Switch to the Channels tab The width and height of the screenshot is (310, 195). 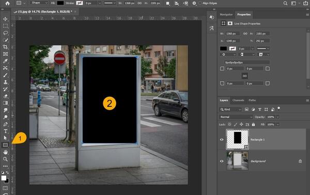pyautogui.click(x=238, y=100)
